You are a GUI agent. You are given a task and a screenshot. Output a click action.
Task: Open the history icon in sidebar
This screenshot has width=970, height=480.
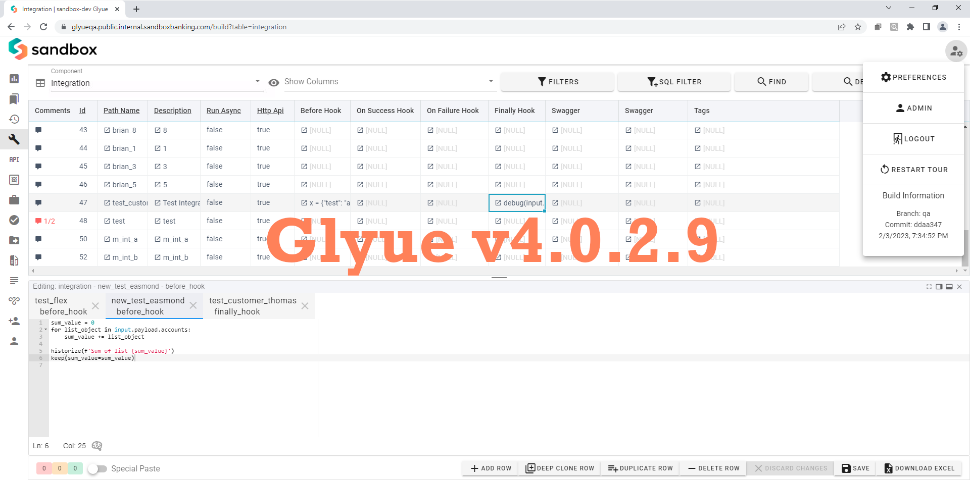click(x=14, y=119)
